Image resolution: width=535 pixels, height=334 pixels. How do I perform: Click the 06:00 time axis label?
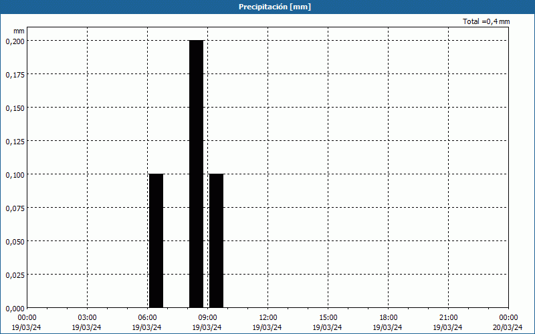tap(147, 318)
